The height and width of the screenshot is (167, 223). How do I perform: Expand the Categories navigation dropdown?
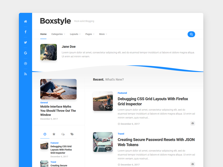click(58, 34)
